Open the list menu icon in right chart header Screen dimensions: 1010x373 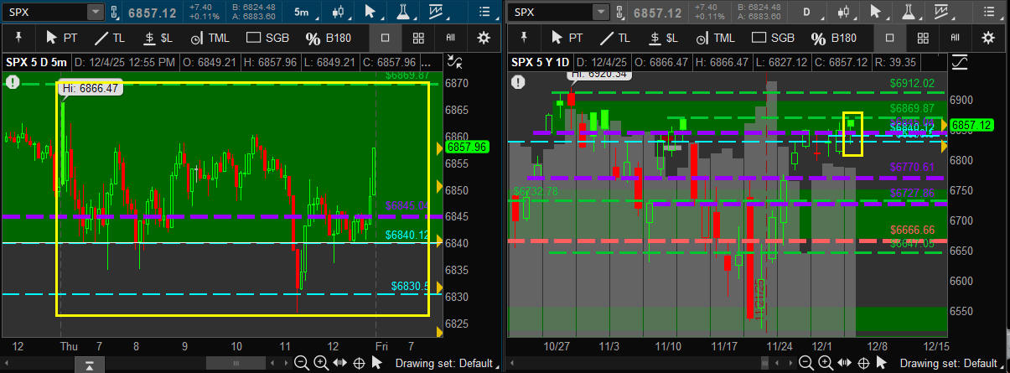tap(989, 12)
